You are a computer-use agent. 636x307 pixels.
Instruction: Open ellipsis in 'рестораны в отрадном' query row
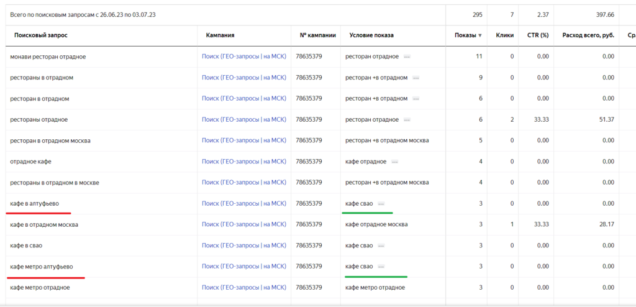(416, 78)
